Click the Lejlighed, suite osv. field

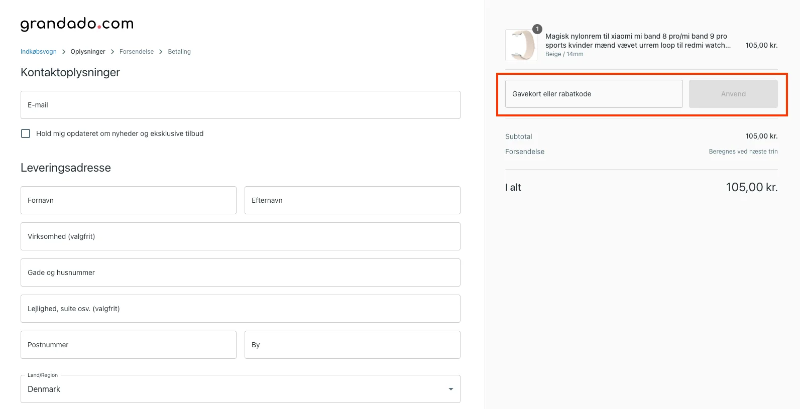[x=240, y=309]
